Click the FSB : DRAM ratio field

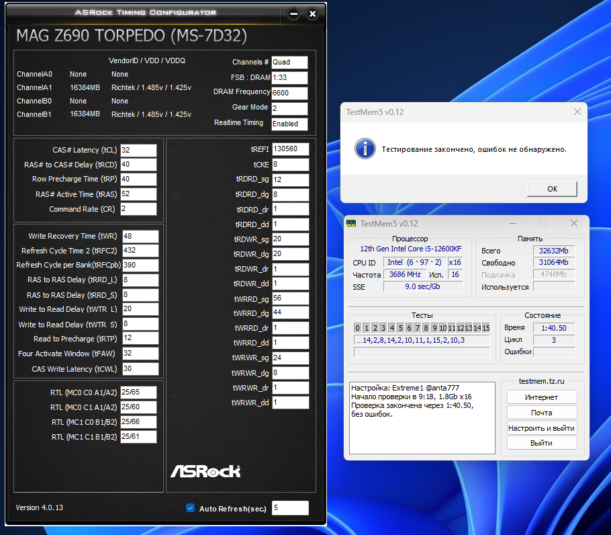pyautogui.click(x=289, y=77)
